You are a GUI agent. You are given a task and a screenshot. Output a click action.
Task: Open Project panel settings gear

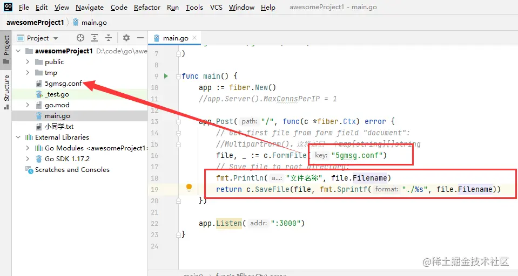click(x=126, y=38)
